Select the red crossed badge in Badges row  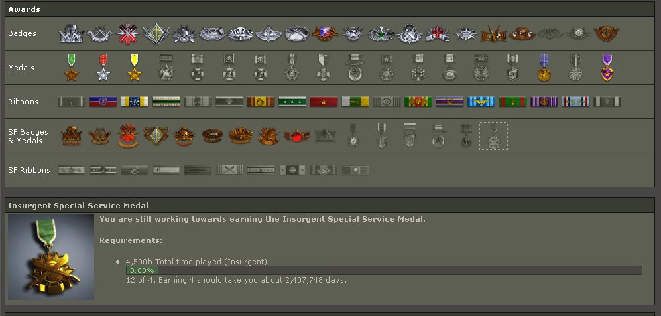[x=127, y=33]
